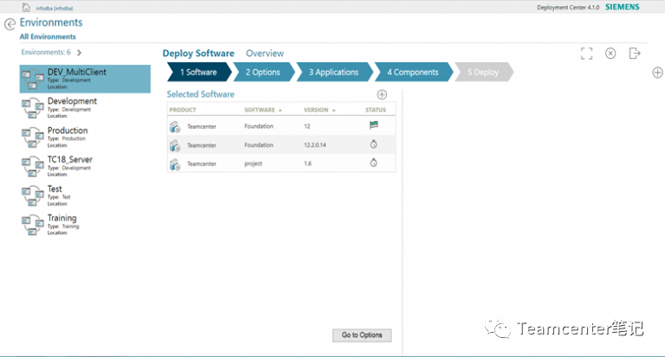Click the pending status icon for project 1.6
Viewport: 665px width, 357px height.
coord(374,163)
